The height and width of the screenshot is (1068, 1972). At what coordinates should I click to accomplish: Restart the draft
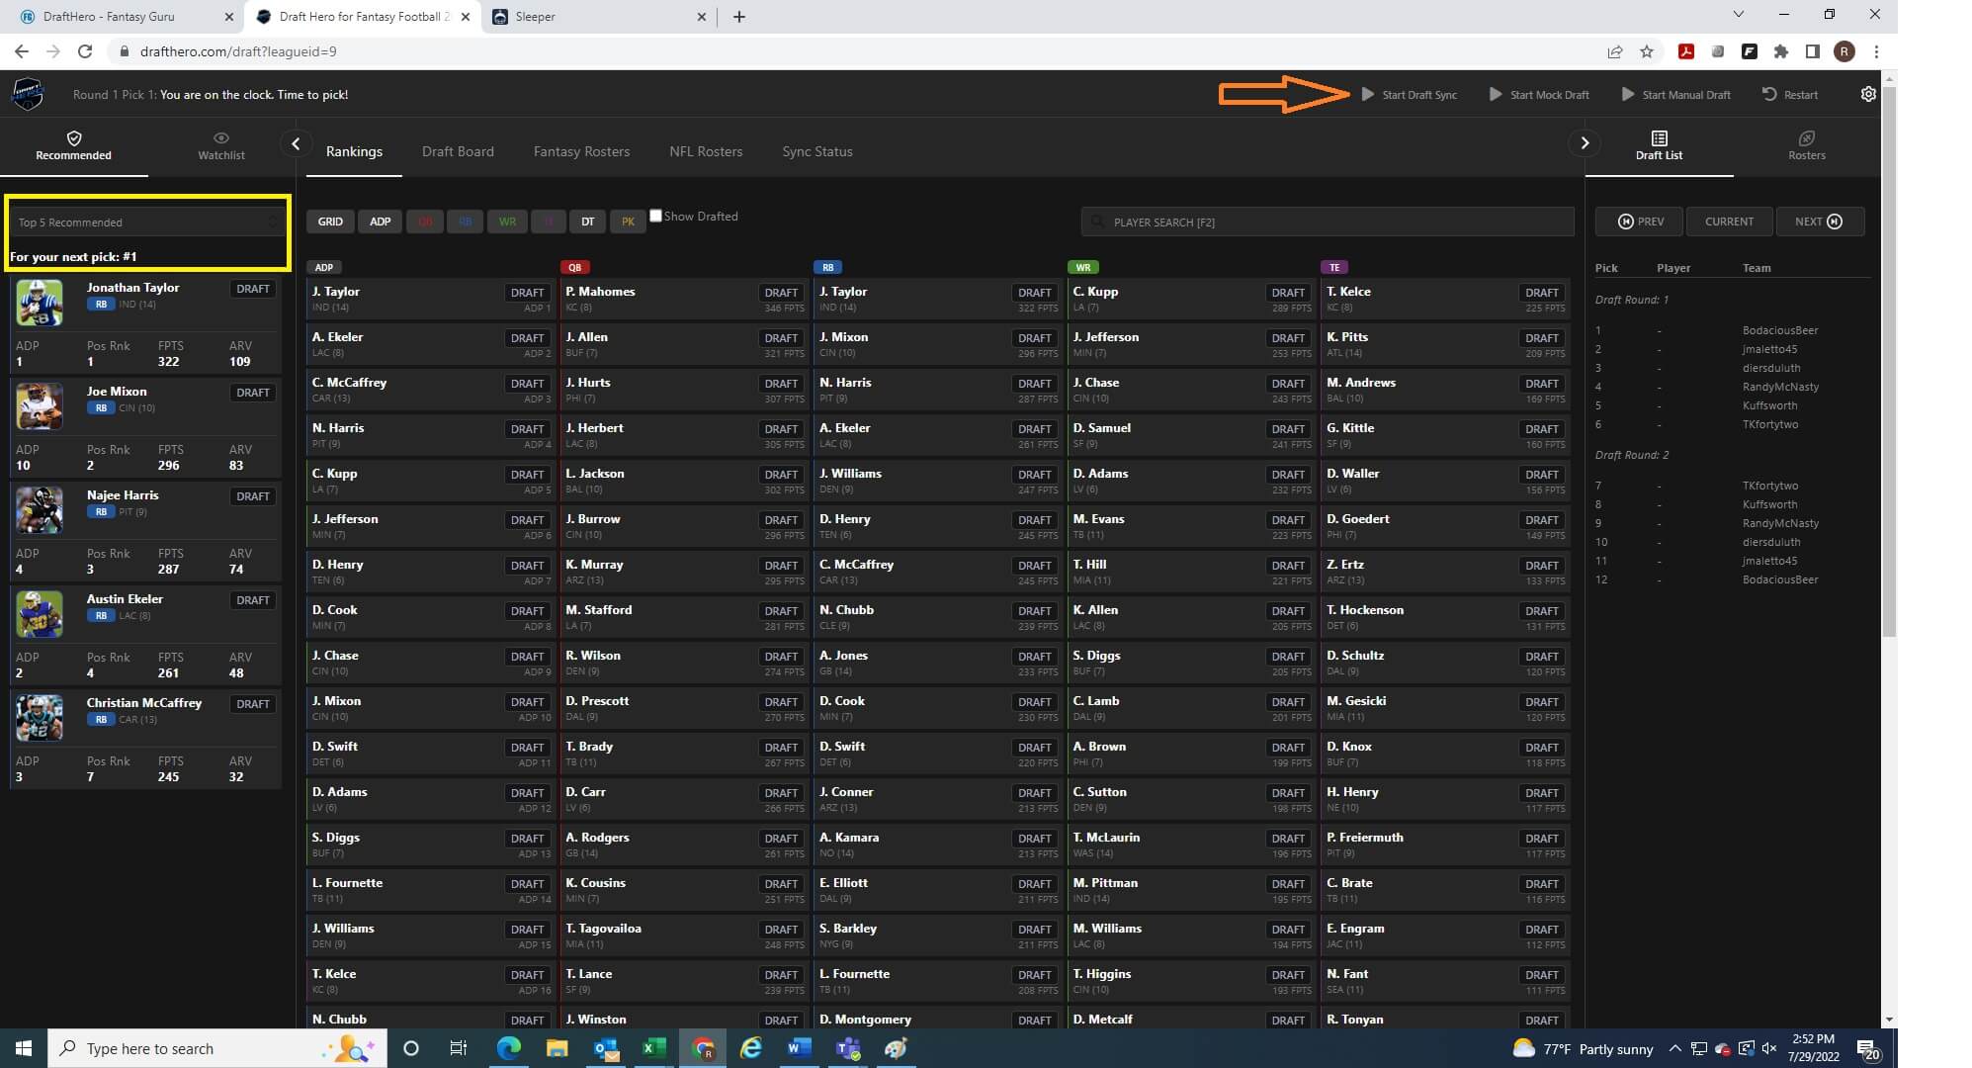[1790, 94]
